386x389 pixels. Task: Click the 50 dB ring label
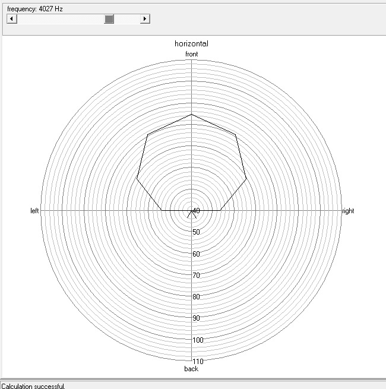[x=196, y=232]
